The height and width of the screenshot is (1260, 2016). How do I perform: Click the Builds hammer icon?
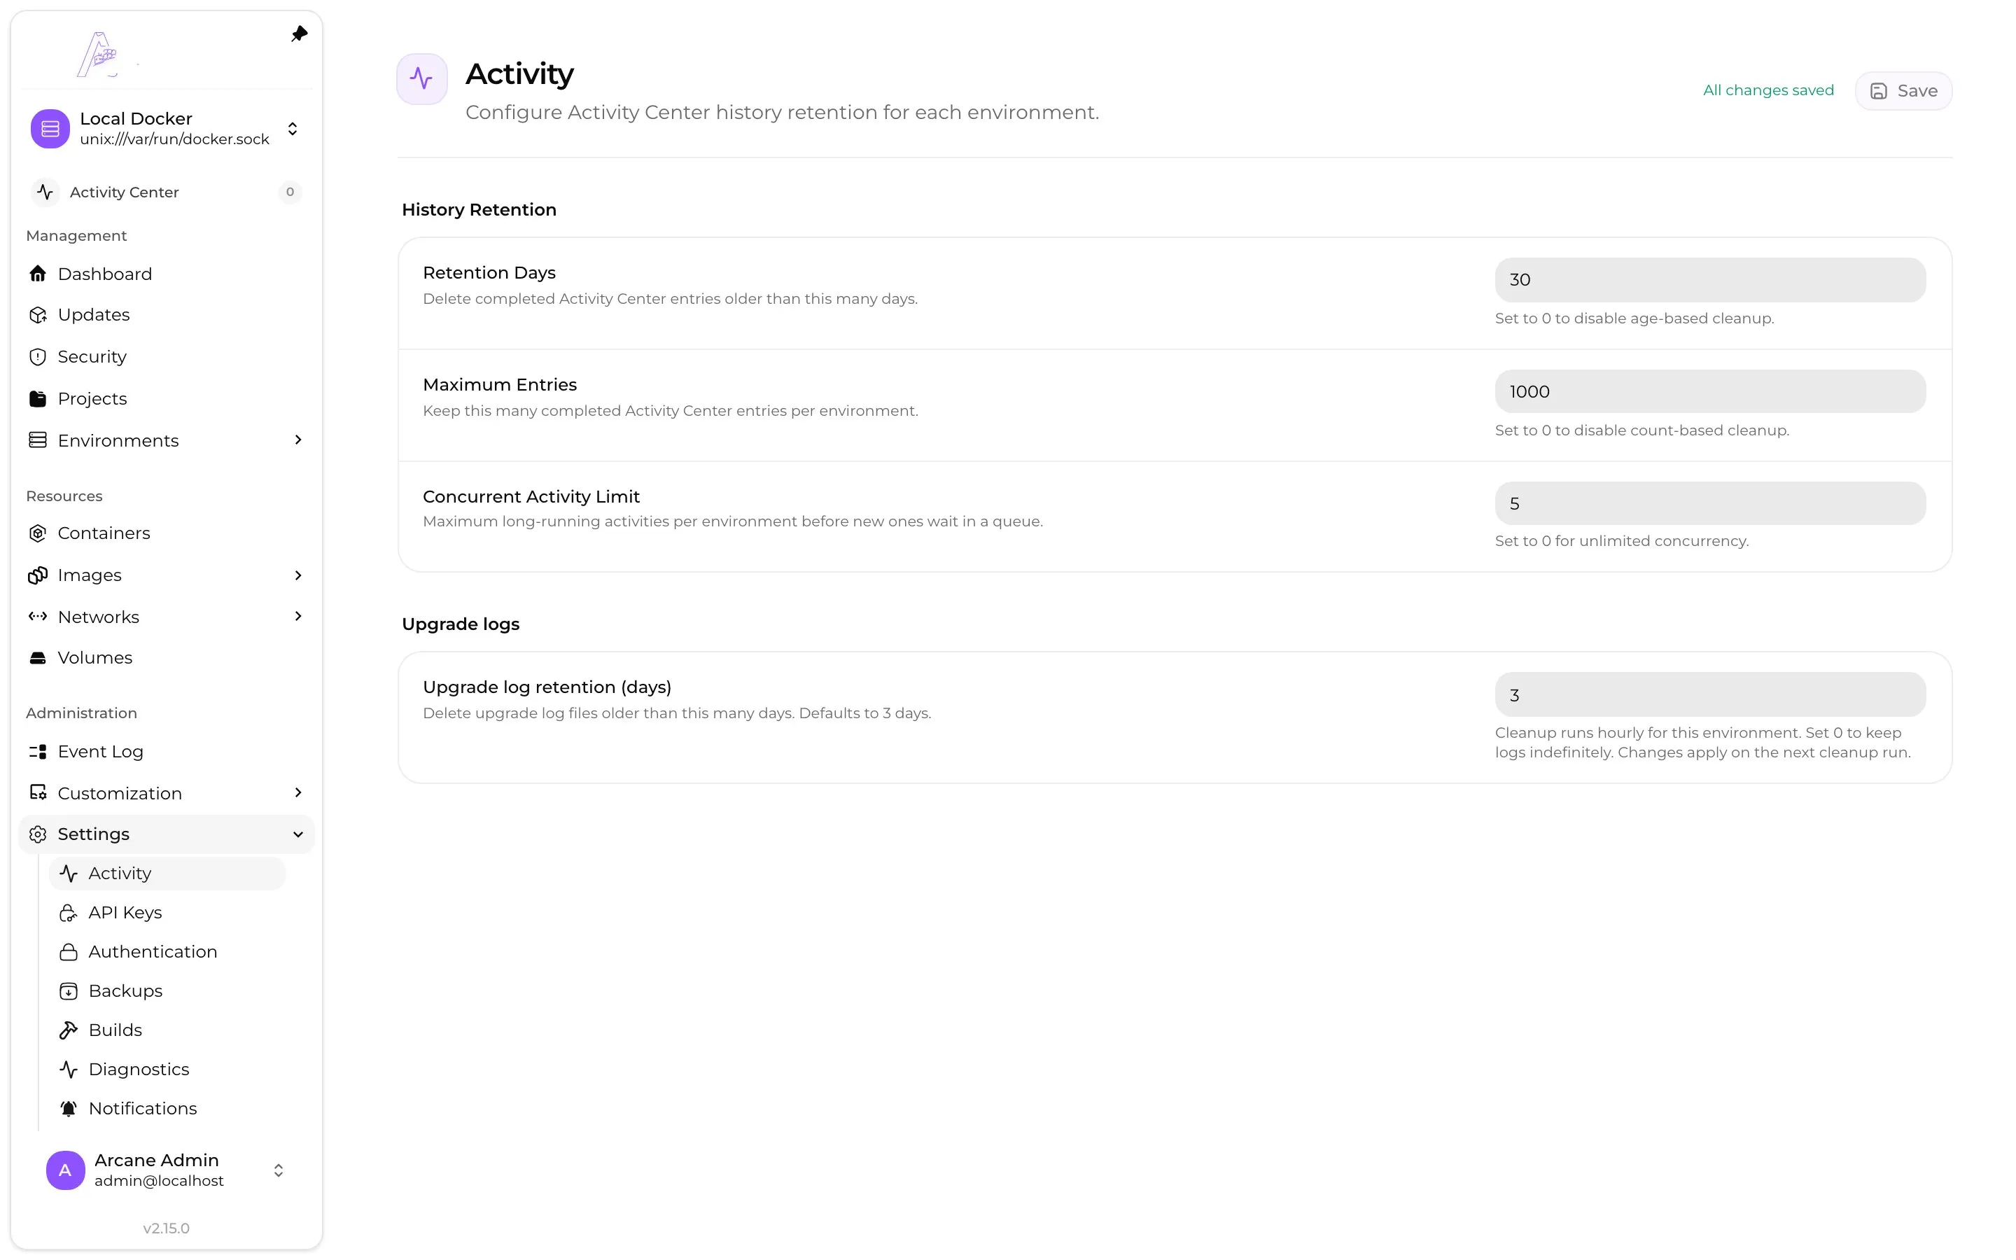click(x=69, y=1030)
